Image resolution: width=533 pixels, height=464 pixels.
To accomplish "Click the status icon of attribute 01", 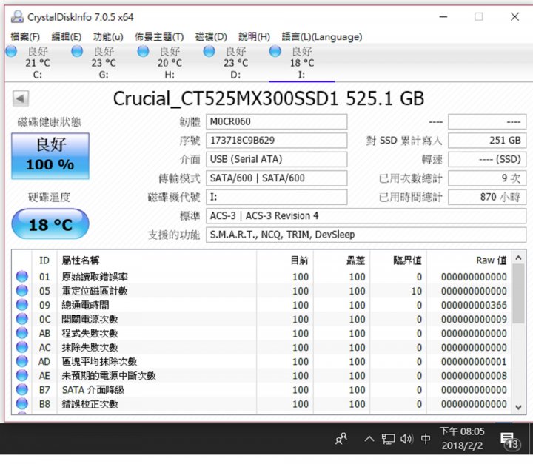I will tap(22, 277).
